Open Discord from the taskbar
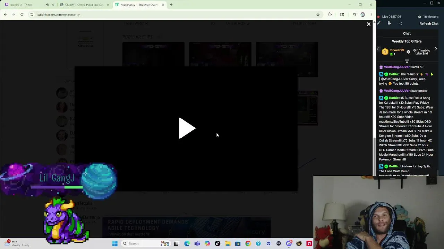The height and width of the screenshot is (249, 444). 289,243
